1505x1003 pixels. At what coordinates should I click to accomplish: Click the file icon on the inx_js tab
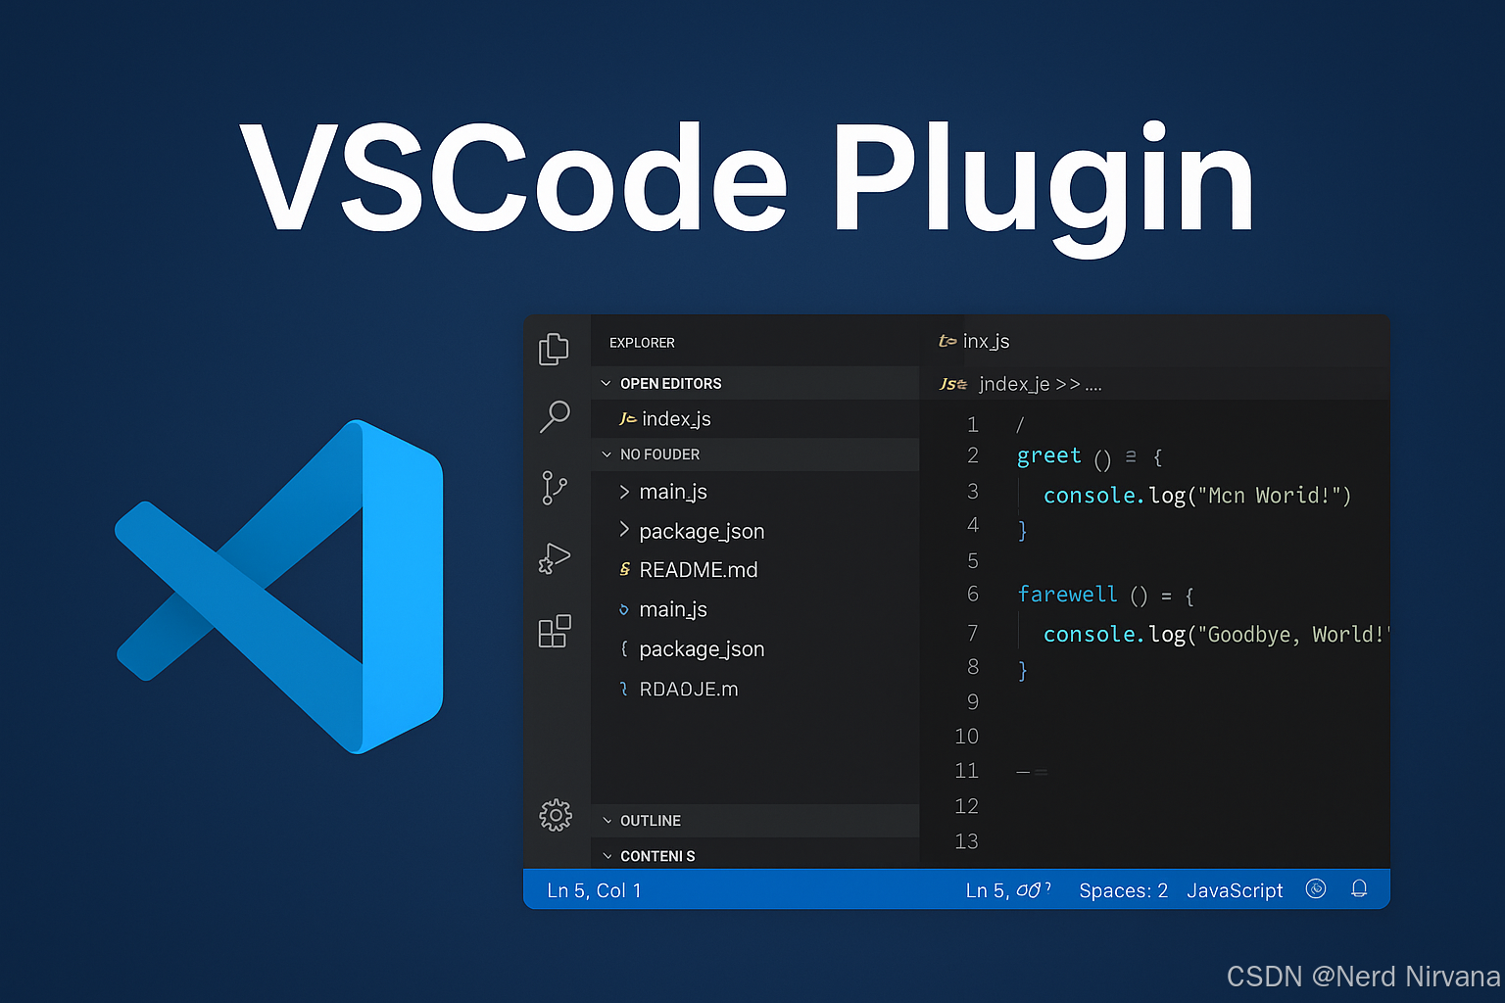(x=947, y=341)
